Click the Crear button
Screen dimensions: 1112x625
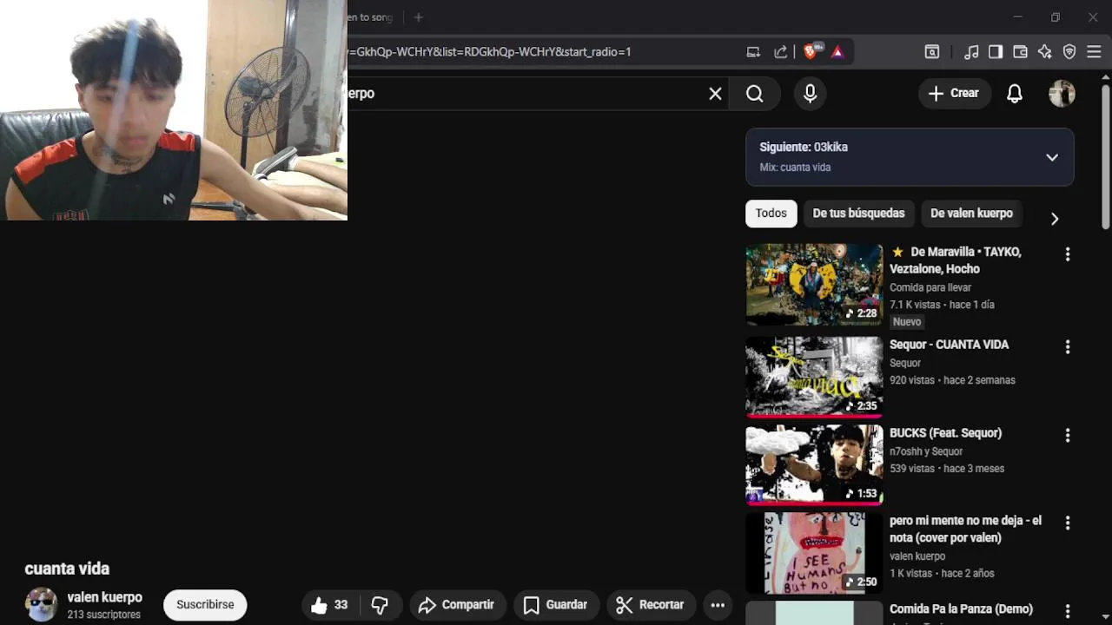click(954, 94)
